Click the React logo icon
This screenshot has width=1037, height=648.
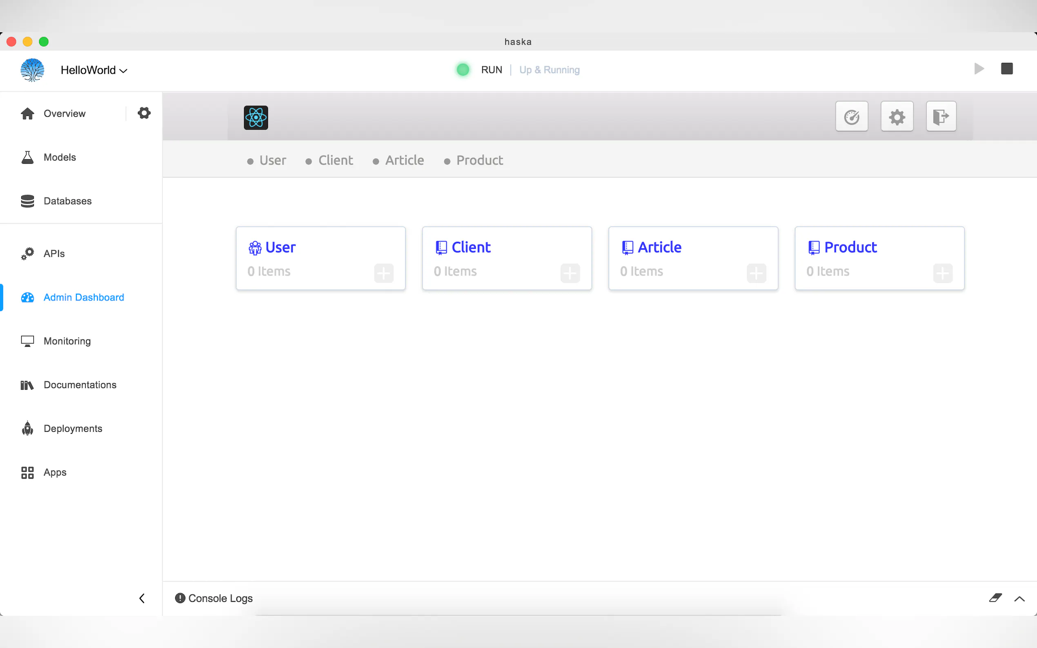pyautogui.click(x=256, y=118)
